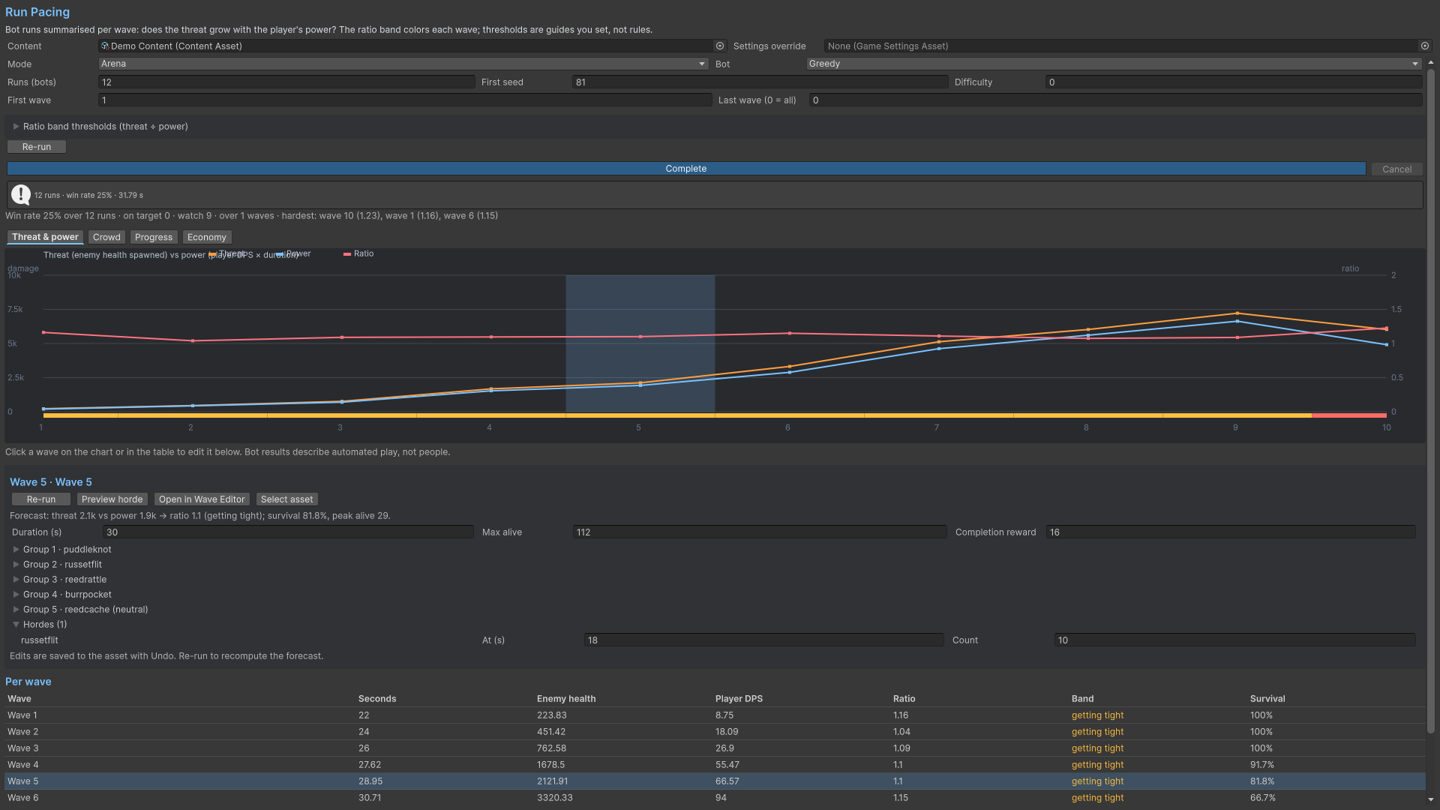The image size is (1440, 810).
Task: Expand Group 1 puddleknot
Action: click(16, 550)
